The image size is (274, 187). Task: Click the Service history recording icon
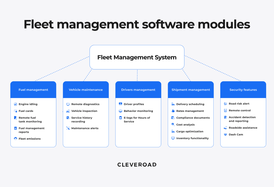(x=68, y=118)
